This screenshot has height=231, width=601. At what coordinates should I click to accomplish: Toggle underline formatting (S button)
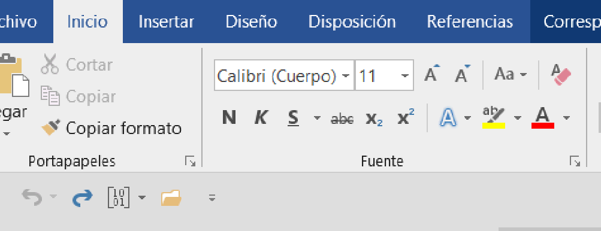(x=293, y=118)
